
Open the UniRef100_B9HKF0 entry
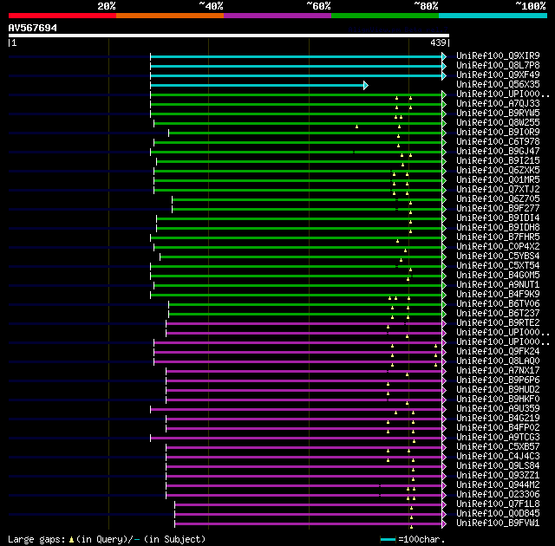(x=498, y=400)
